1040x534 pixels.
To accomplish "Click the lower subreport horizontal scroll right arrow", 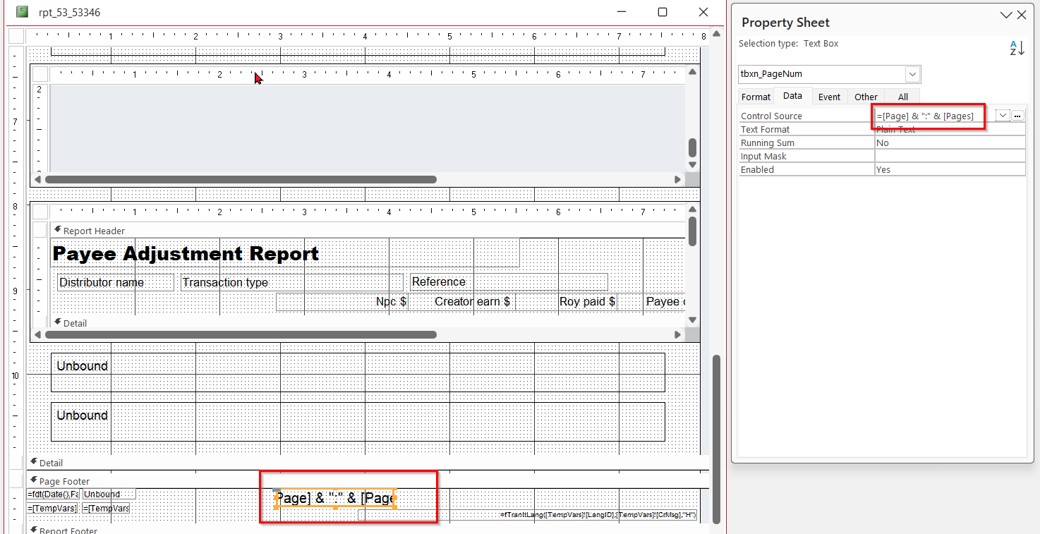I will pos(678,334).
